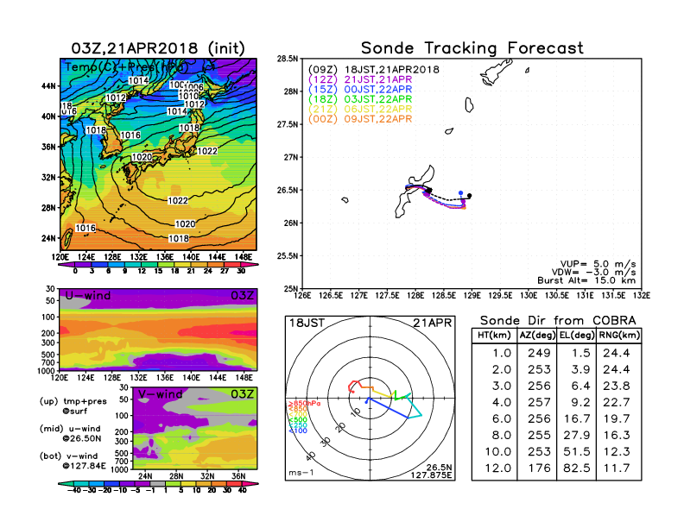This screenshot has width=684, height=528.
Task: Click the "25.5N" latitude label on tracking map
Action: (288, 256)
